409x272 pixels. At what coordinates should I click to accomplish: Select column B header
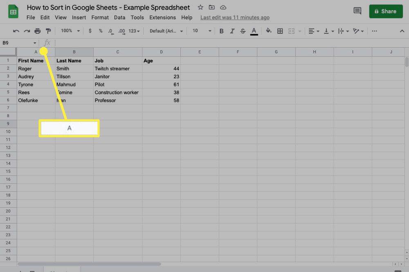[x=74, y=52]
